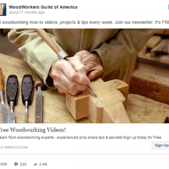The width and height of the screenshot is (169, 169).
Task: Click the woodcarving hands ad photo
Action: pyautogui.click(x=84, y=76)
